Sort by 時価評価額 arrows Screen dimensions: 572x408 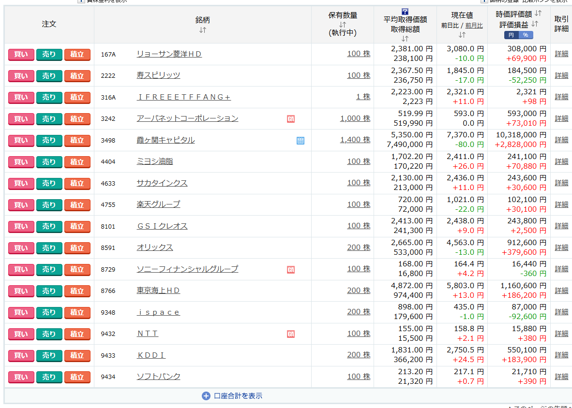pyautogui.click(x=538, y=14)
